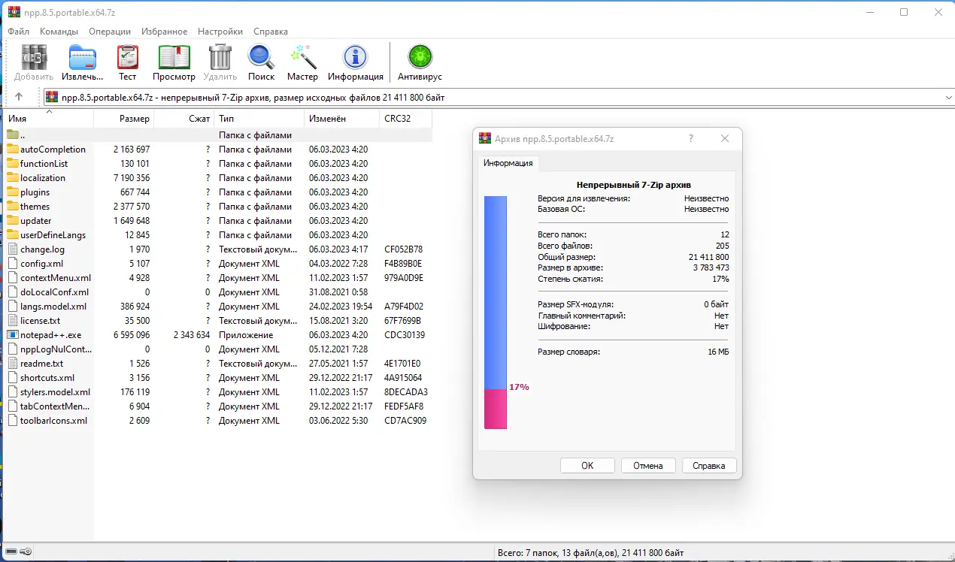The image size is (955, 562).
Task: Select the localization folder icon
Action: [x=13, y=177]
